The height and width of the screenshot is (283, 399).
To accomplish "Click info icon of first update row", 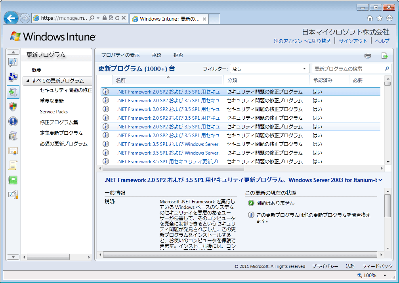I will point(106,92).
